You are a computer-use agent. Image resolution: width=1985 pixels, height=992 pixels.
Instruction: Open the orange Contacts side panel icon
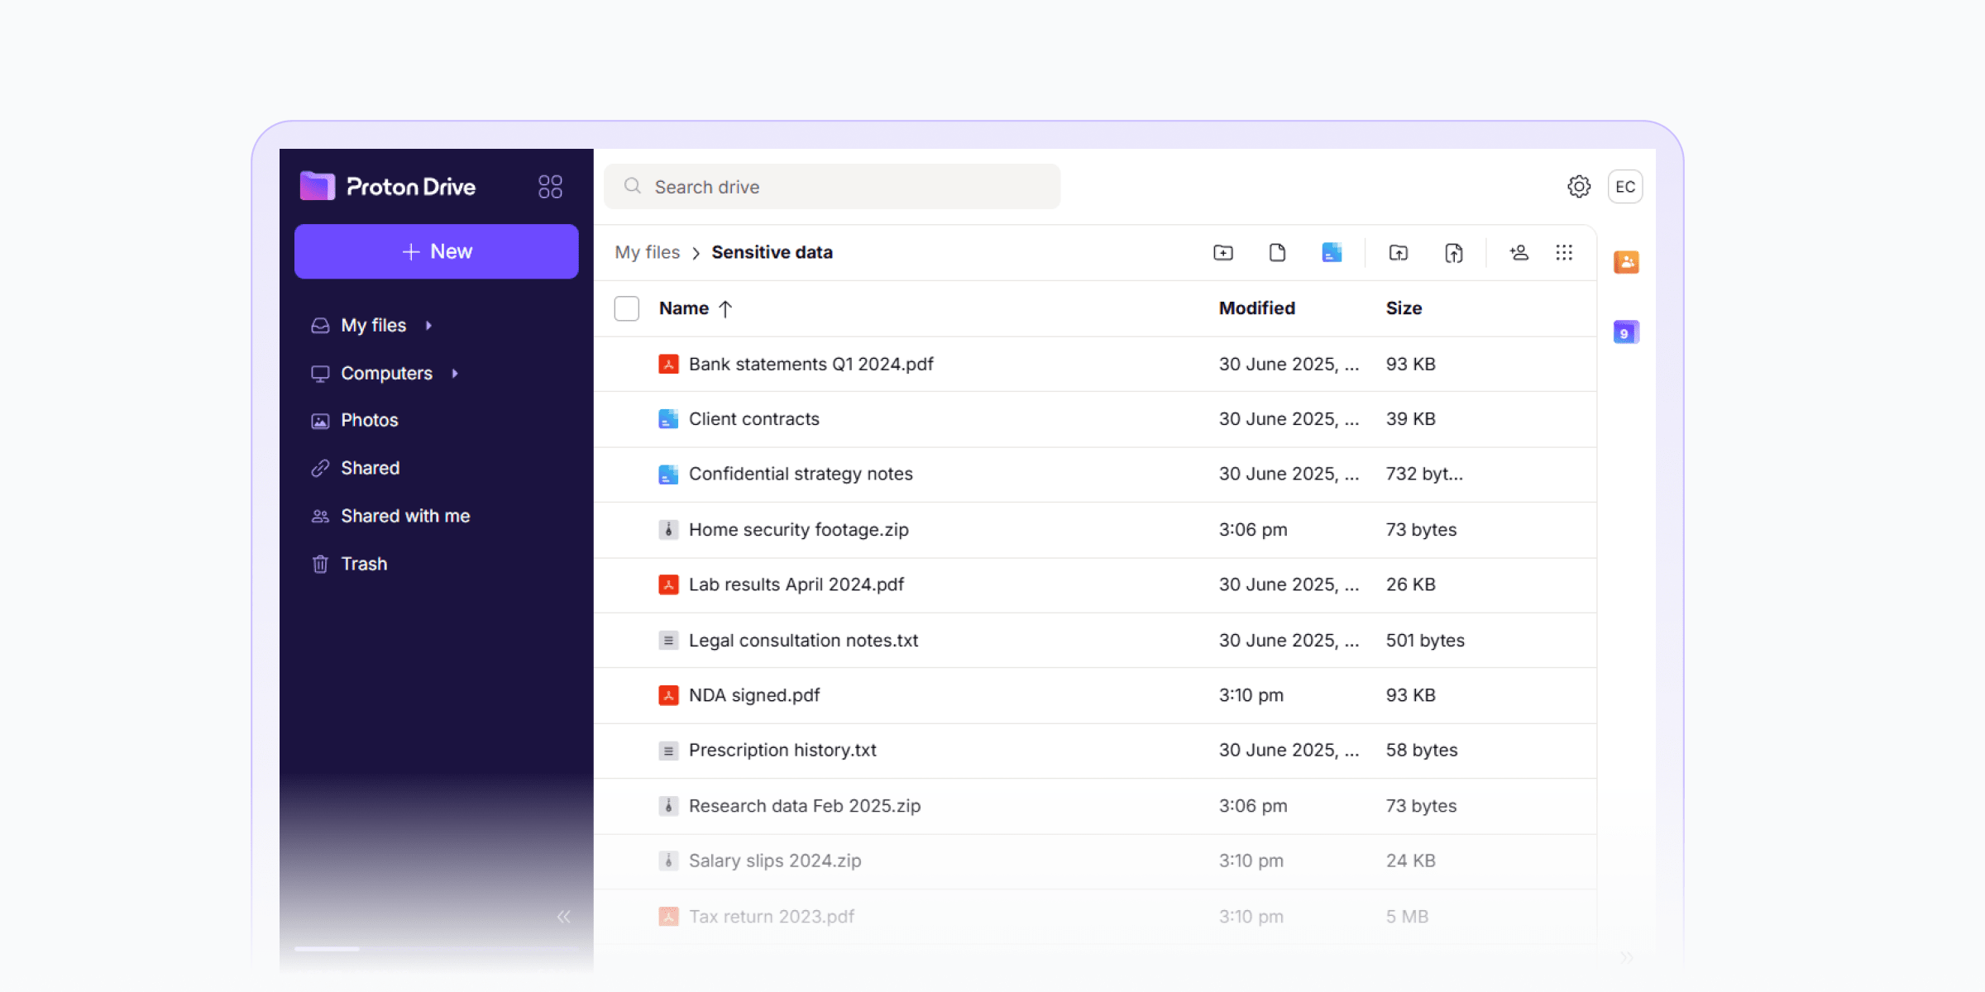click(1626, 263)
